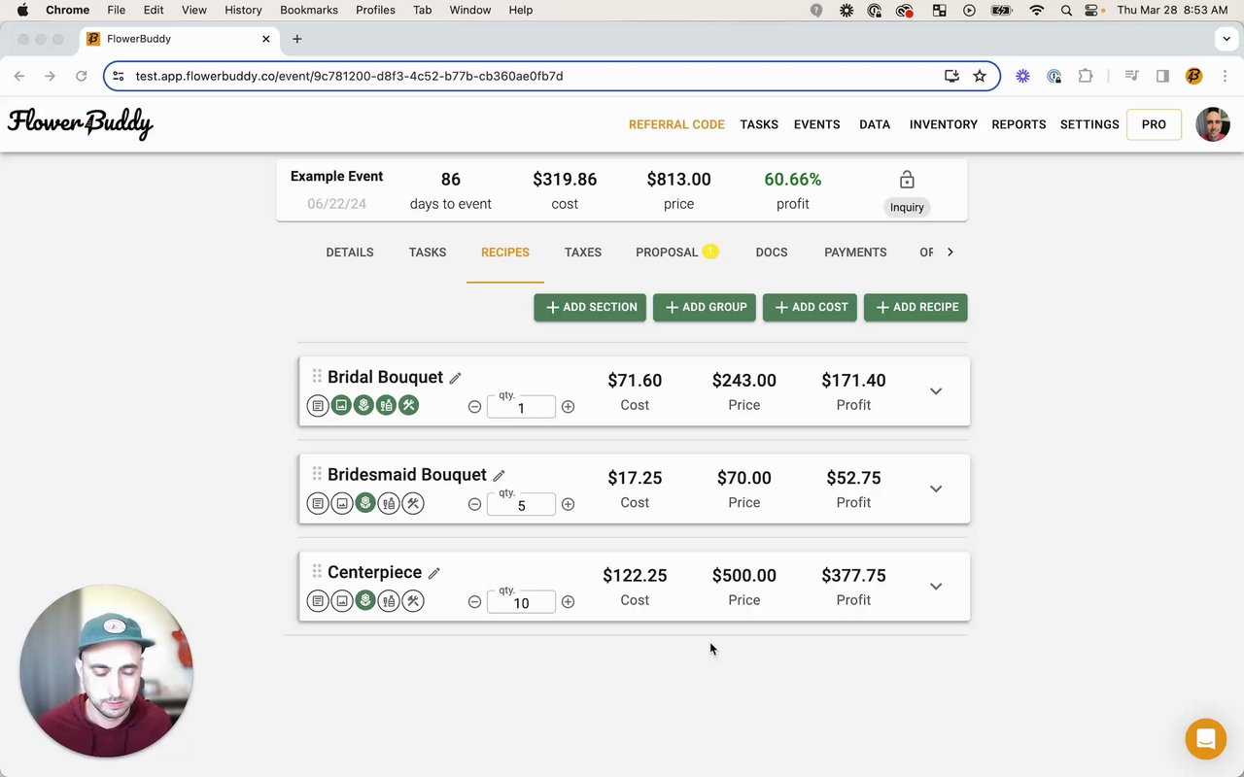
Task: Grab the drag handle of Centerpiece
Action: [x=317, y=571]
